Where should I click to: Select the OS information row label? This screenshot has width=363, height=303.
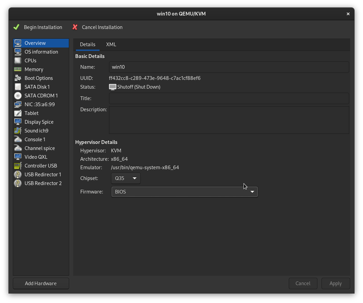41,52
